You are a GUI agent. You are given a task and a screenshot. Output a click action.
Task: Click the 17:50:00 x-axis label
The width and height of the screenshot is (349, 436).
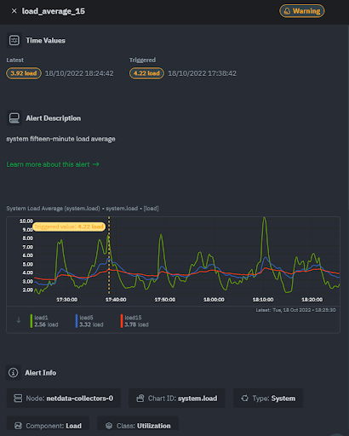point(165,300)
